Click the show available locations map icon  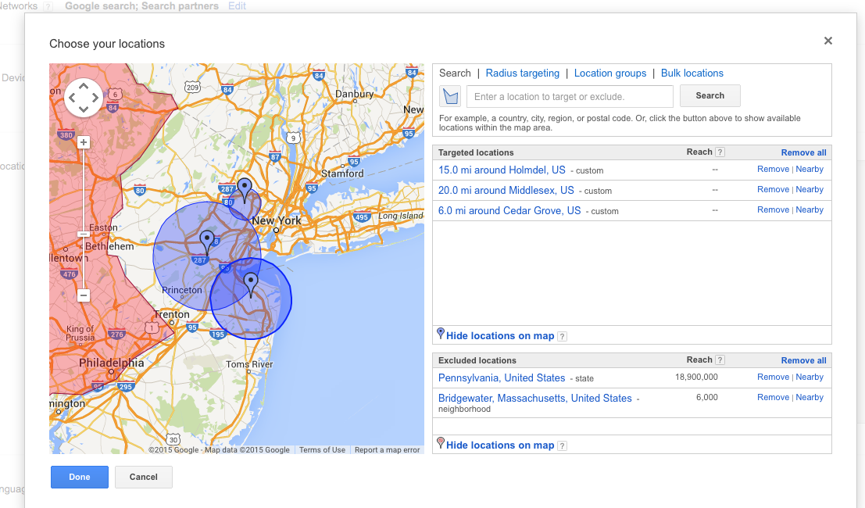[450, 96]
